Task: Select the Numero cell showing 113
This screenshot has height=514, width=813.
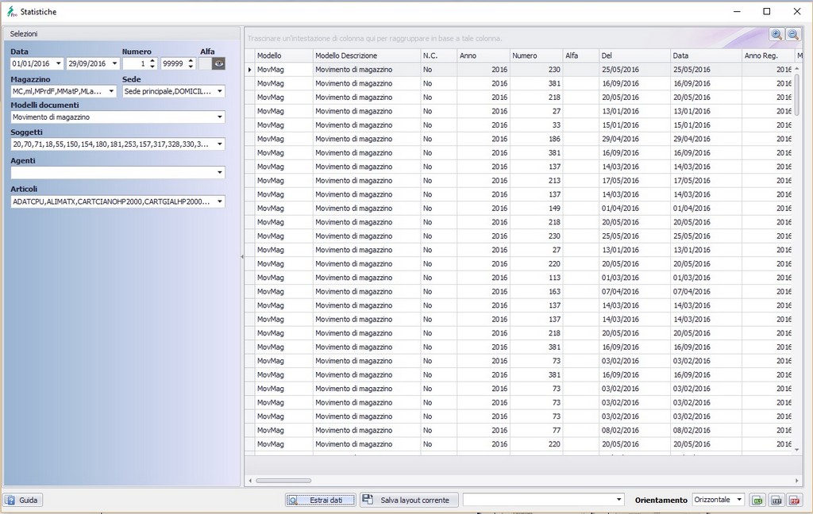Action: [x=537, y=278]
